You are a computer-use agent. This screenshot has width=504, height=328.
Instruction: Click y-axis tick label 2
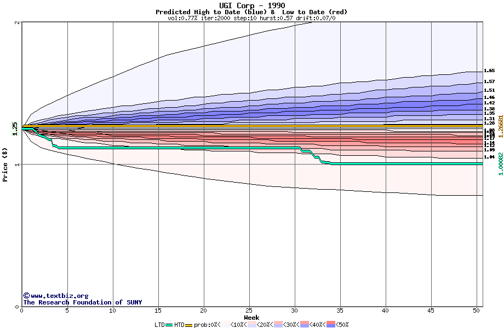(x=18, y=22)
